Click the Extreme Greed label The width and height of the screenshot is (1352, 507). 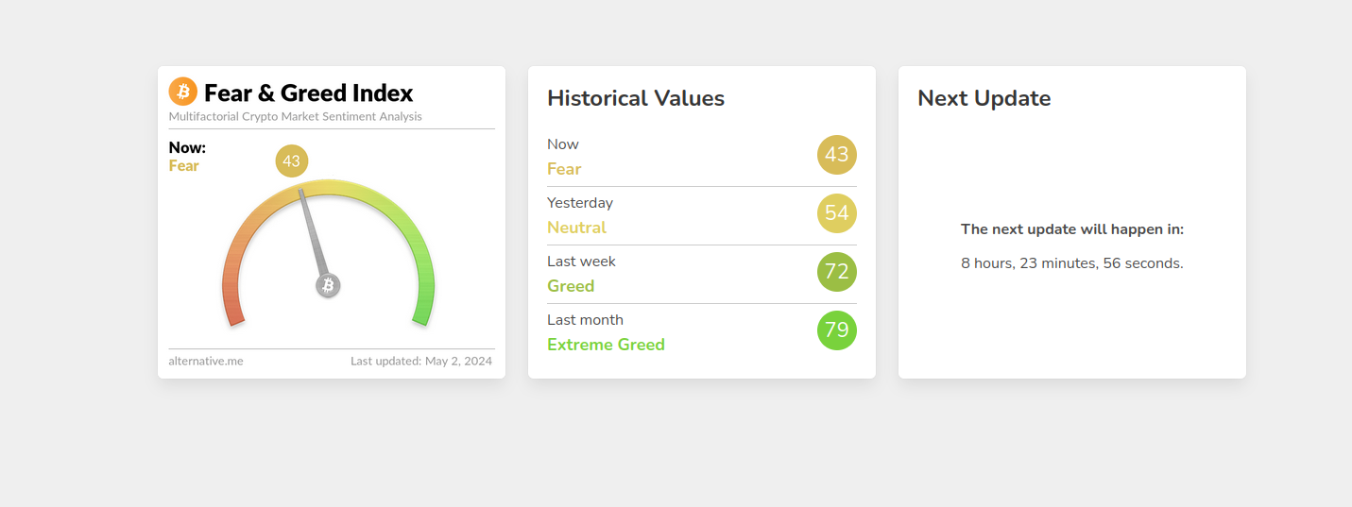606,345
